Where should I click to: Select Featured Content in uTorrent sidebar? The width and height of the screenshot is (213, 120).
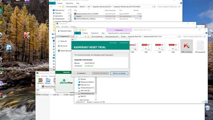point(65,31)
